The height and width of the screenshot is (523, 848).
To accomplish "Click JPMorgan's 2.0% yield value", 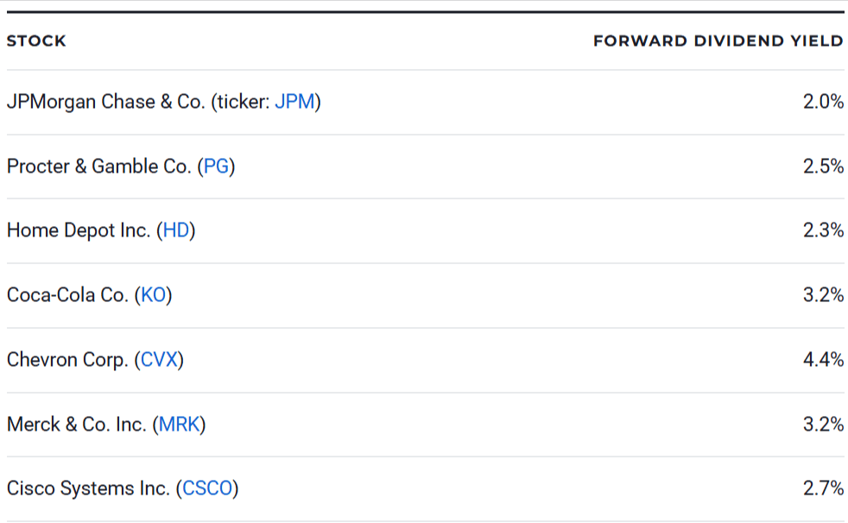I will coord(823,102).
